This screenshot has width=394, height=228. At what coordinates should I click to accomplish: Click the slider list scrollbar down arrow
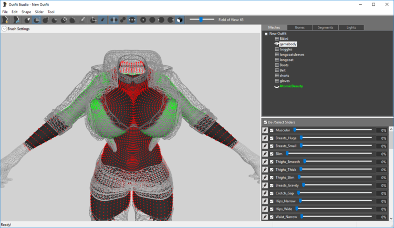pyautogui.click(x=391, y=219)
